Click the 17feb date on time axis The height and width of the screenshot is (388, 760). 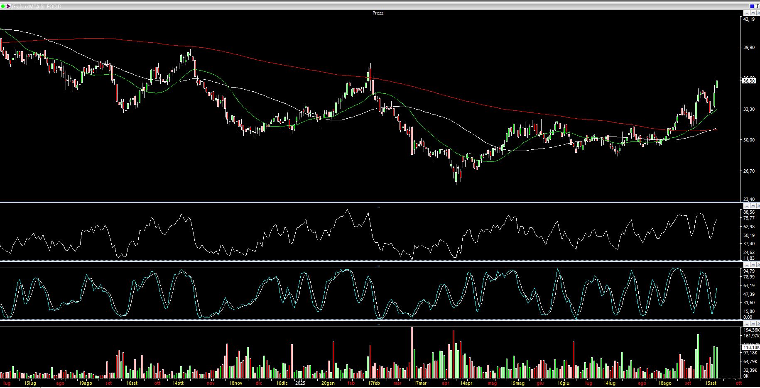tap(374, 383)
